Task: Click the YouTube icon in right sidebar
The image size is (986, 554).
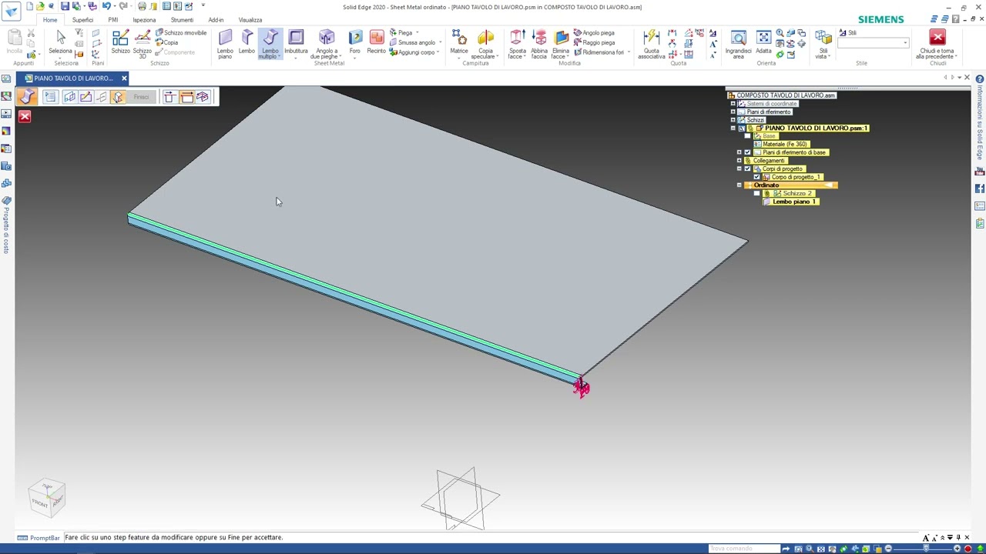Action: tap(980, 172)
